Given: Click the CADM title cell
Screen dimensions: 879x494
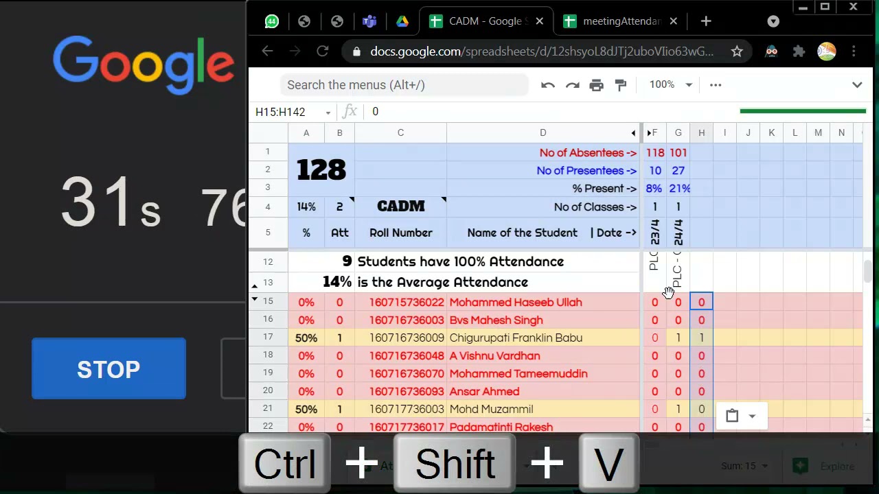Looking at the screenshot, I should pyautogui.click(x=400, y=207).
